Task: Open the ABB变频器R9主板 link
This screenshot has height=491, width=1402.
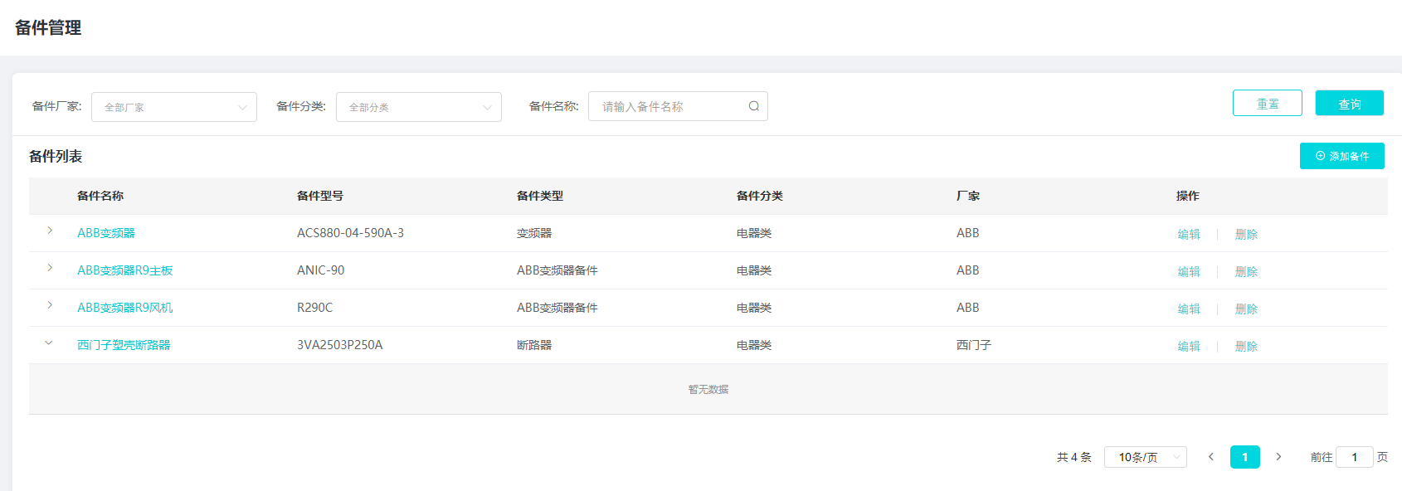Action: coord(125,270)
